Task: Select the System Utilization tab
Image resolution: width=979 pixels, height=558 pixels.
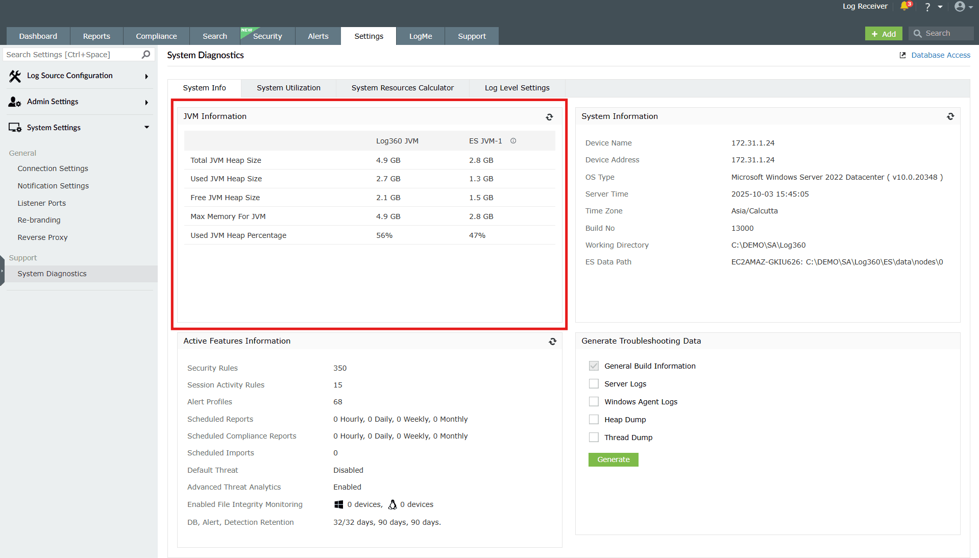Action: (x=289, y=88)
